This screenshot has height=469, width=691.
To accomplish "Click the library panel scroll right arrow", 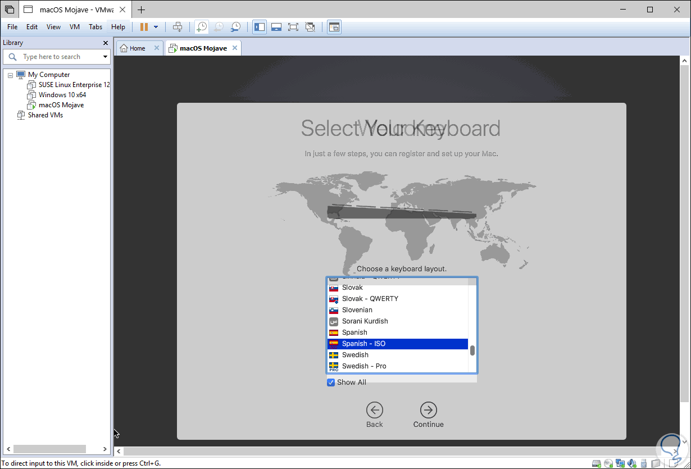I will click(105, 449).
